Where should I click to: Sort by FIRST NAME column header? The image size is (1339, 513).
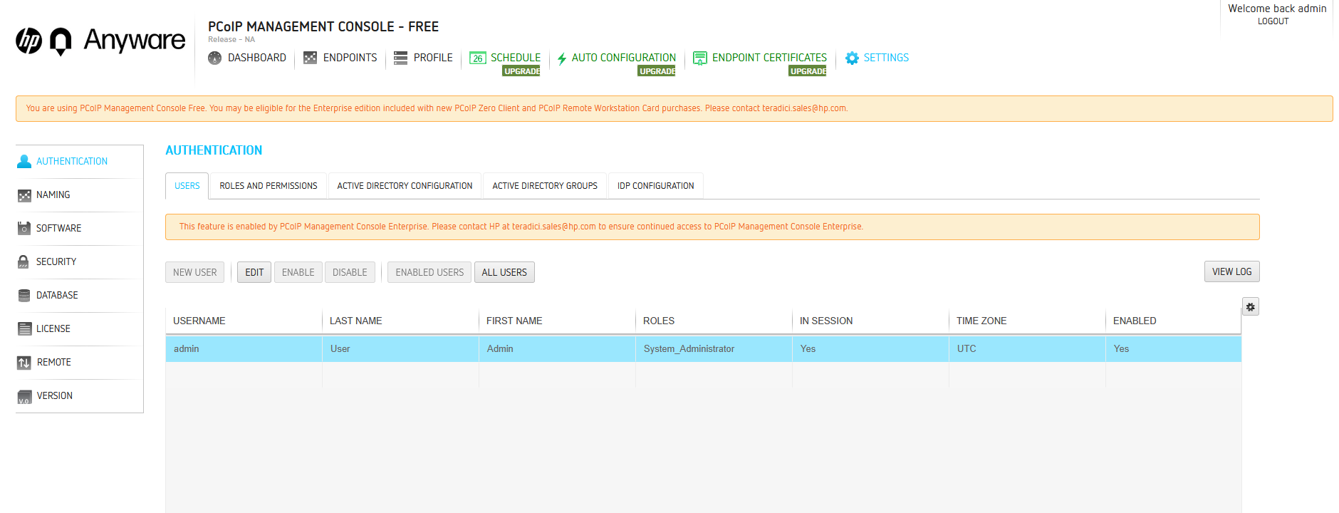pos(557,321)
